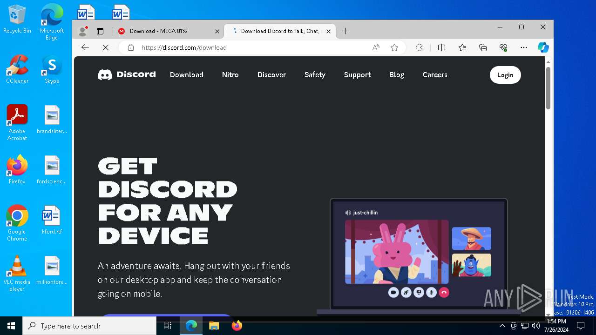Select Microsoft Edge desktop shortcut
Viewport: 596px width, 335px height.
(52, 22)
